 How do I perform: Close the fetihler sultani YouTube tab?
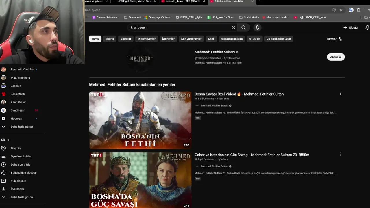coord(252,1)
